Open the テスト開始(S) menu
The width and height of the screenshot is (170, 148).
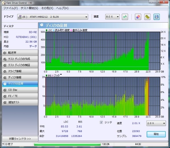(x=29, y=8)
